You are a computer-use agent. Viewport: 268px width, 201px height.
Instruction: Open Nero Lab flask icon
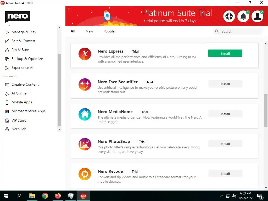coord(7,129)
